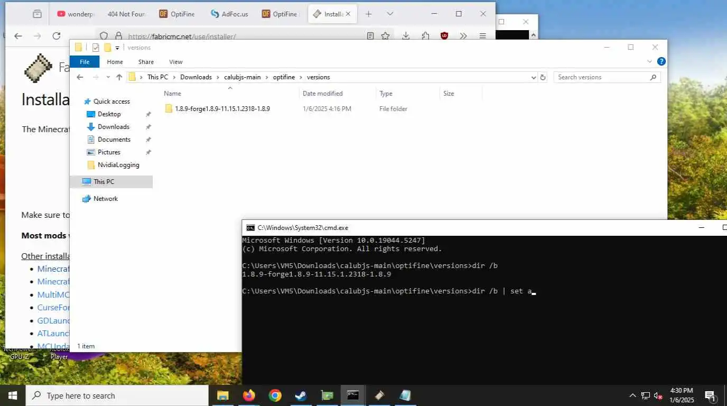Viewport: 727px width, 406px height.
Task: Open a new Firefox tab
Action: (369, 14)
